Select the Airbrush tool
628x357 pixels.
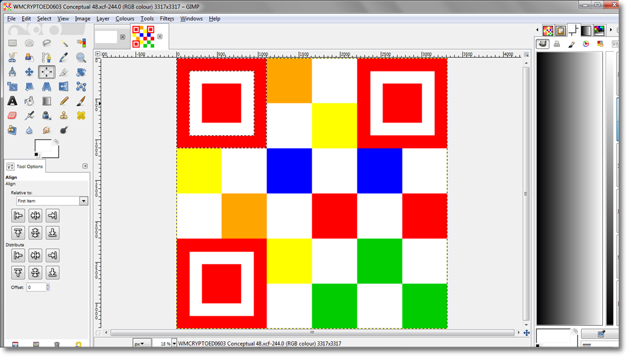point(29,116)
